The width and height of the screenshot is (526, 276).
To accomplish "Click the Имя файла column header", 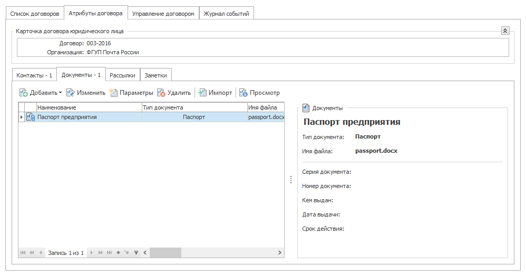I will coord(266,107).
